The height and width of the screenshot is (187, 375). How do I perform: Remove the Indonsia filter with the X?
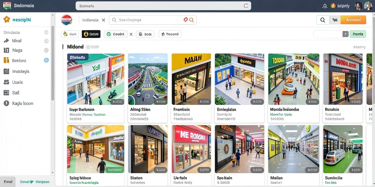click(103, 20)
